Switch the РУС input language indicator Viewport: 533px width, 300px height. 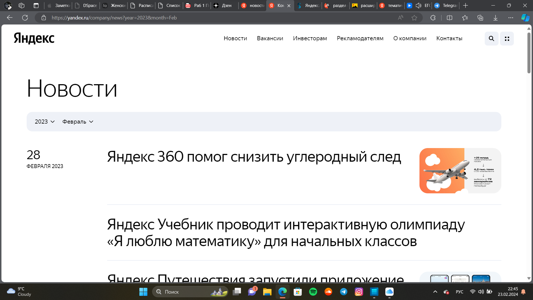pyautogui.click(x=459, y=292)
